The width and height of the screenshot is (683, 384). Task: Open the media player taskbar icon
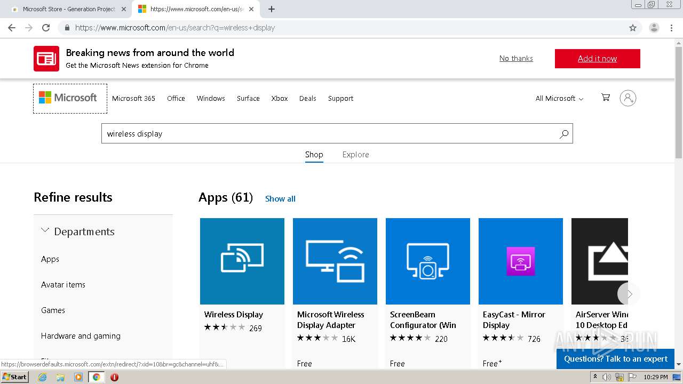coord(78,377)
